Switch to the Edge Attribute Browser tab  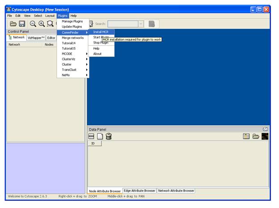pyautogui.click(x=139, y=191)
